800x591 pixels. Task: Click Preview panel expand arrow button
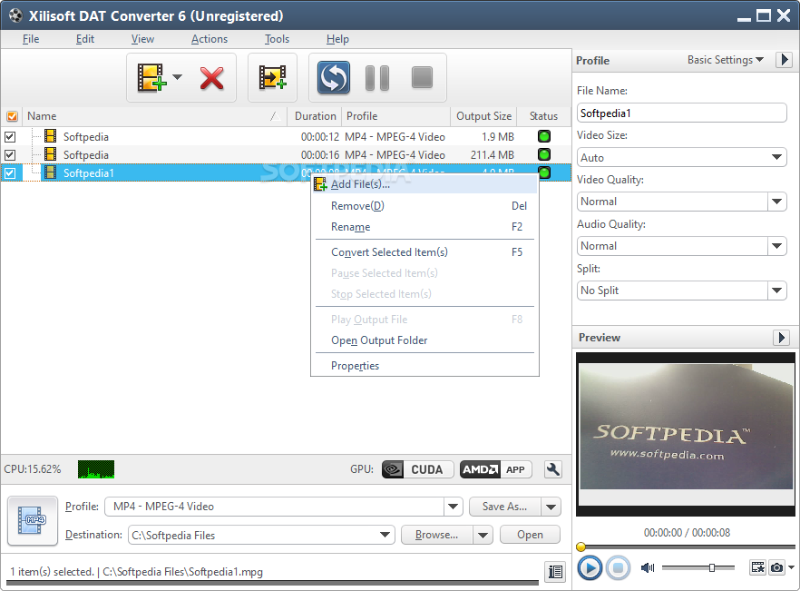click(782, 338)
